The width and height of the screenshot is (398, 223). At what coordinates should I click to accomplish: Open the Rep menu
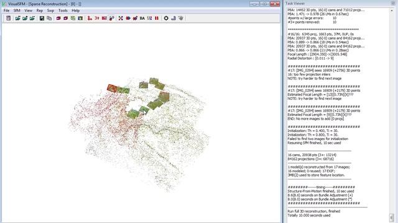40,11
